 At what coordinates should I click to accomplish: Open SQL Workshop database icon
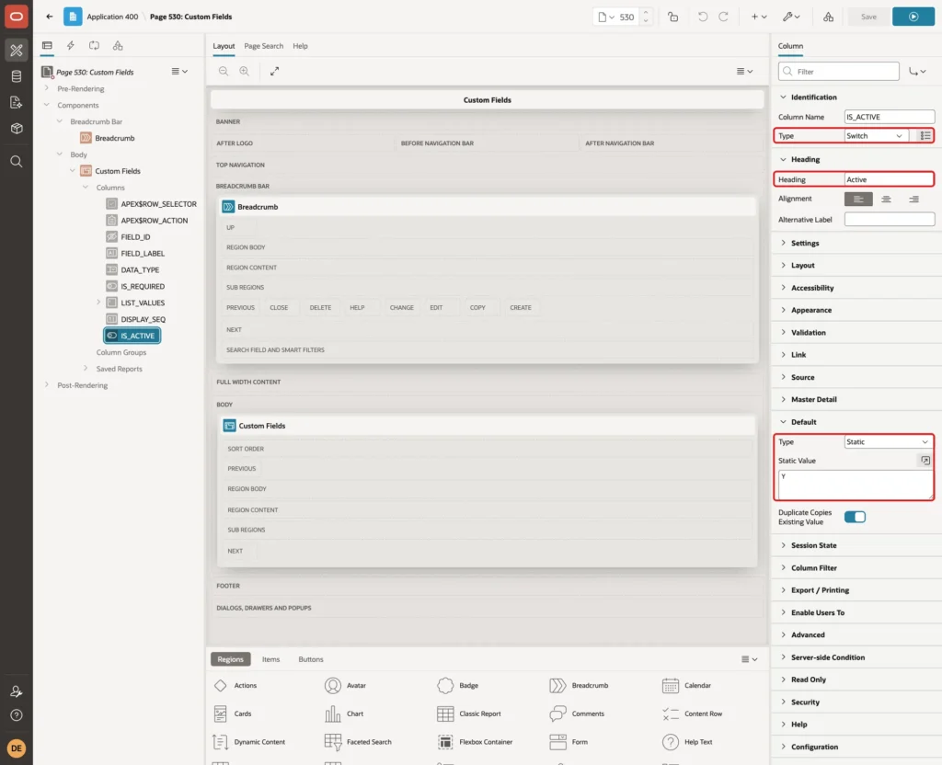(17, 76)
